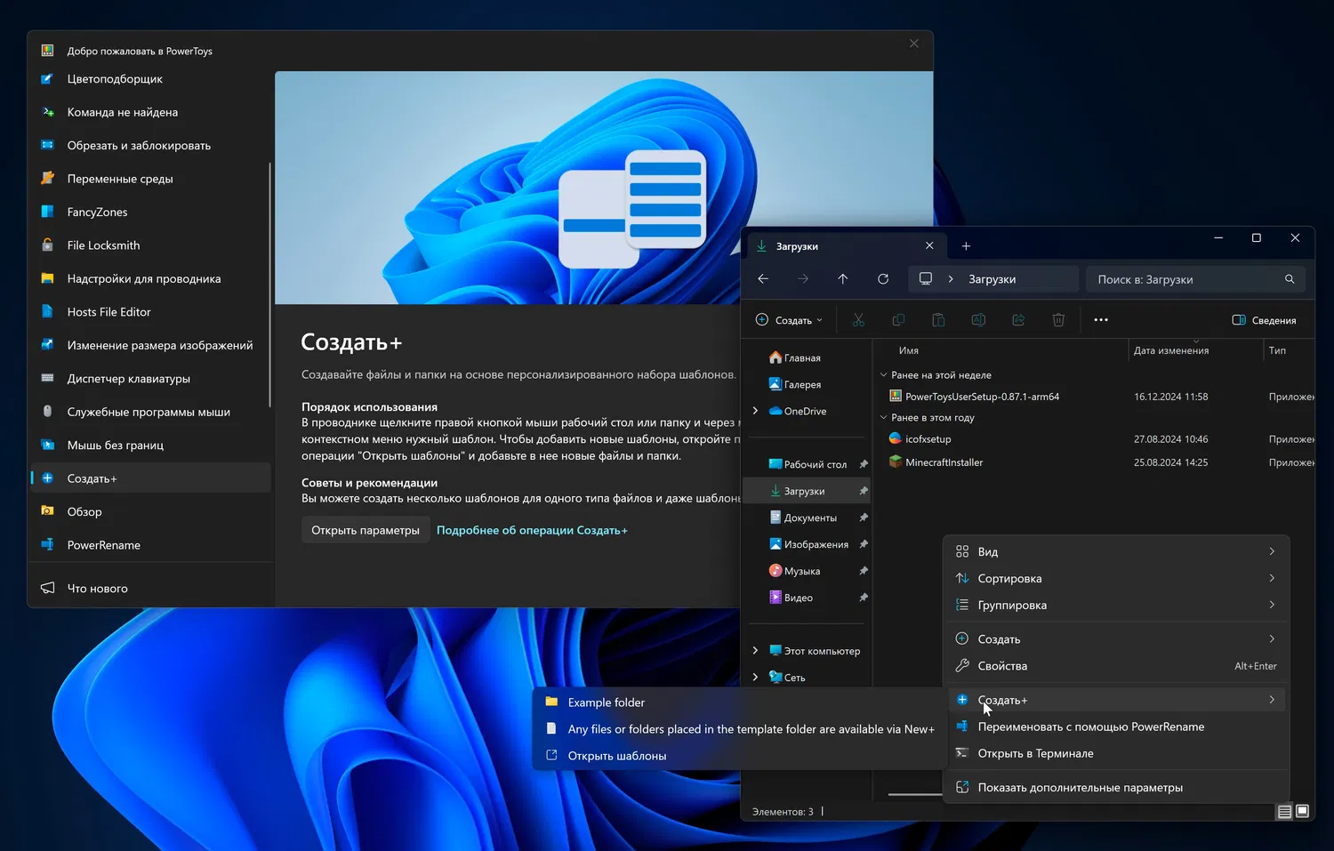The width and height of the screenshot is (1334, 851).
Task: Click the PowerToys sidebar vertical scrollbar
Action: click(269, 285)
